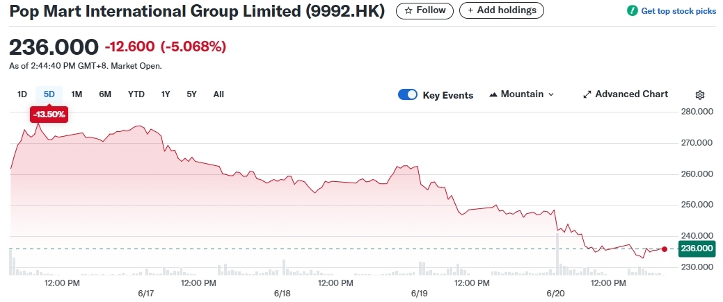Image resolution: width=723 pixels, height=302 pixels.
Task: Click the -13.50% change badge
Action: [49, 115]
